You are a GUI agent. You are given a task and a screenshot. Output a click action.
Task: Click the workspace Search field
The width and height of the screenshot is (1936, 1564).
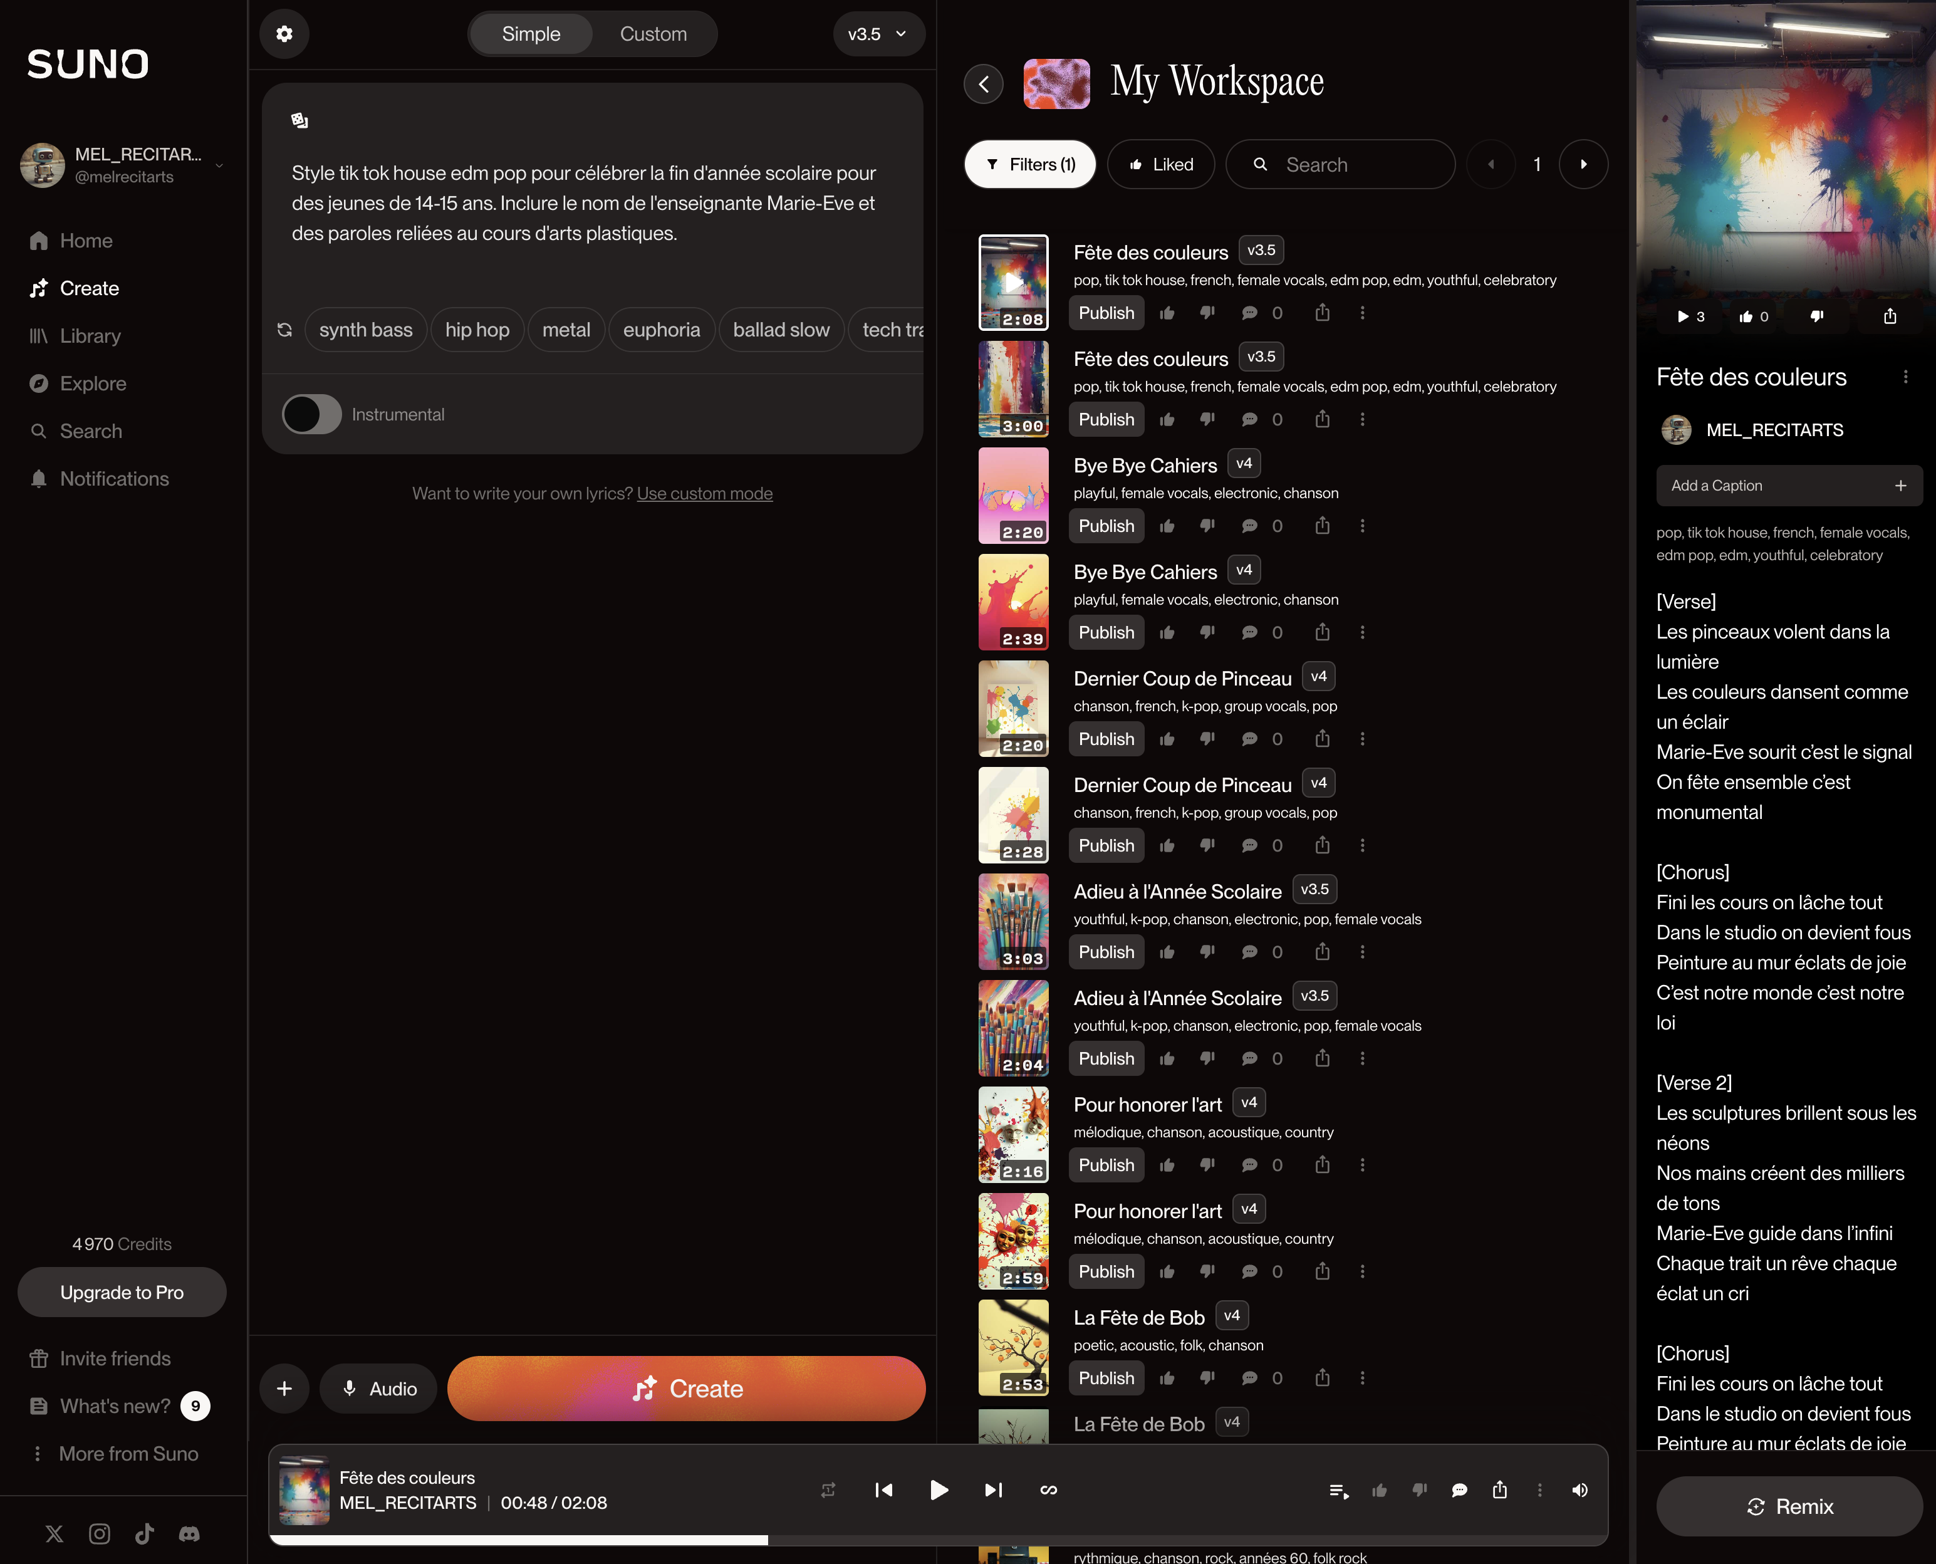(1340, 164)
